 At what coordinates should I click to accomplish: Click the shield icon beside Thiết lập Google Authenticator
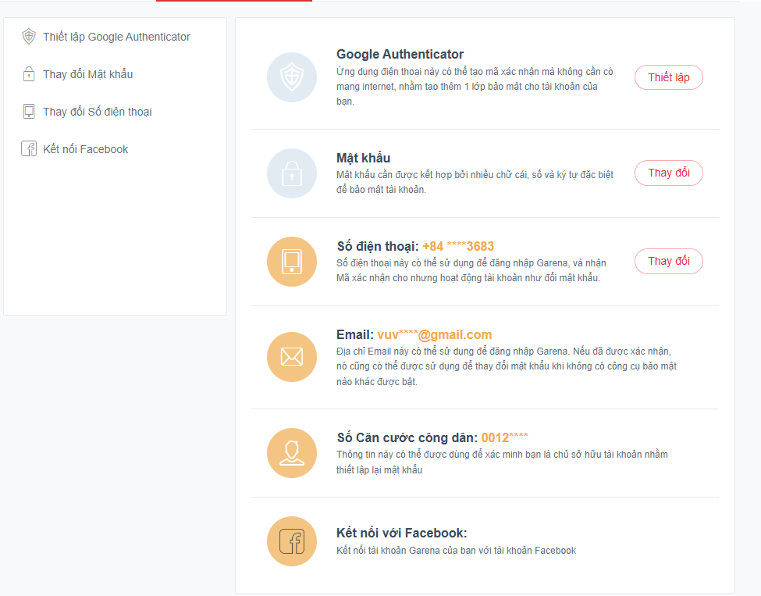(x=29, y=37)
